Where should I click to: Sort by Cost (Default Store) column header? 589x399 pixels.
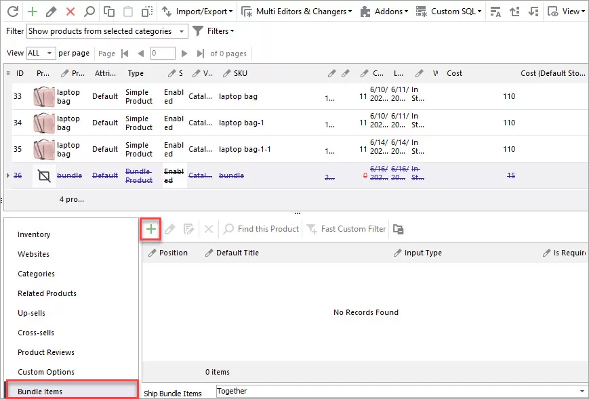(553, 73)
